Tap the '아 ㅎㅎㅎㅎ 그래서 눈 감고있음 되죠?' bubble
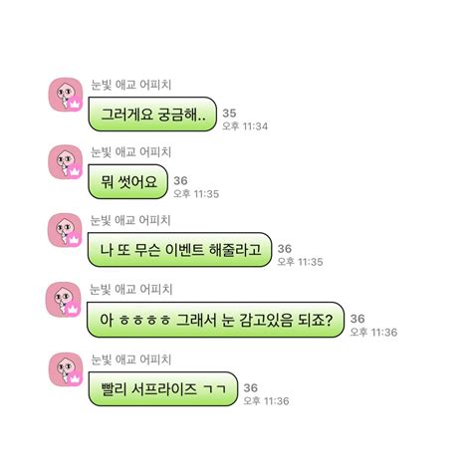This screenshot has height=472, width=472. tap(215, 320)
